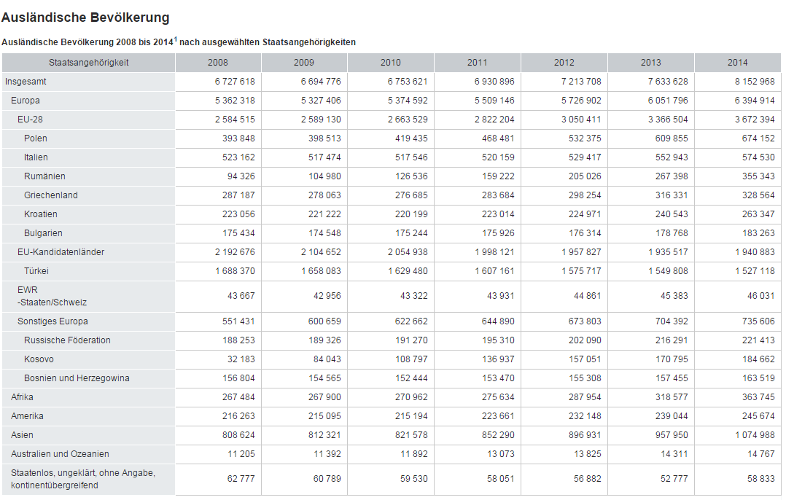The height and width of the screenshot is (500, 786).
Task: Select the Russische Föderation row label
Action: (67, 340)
